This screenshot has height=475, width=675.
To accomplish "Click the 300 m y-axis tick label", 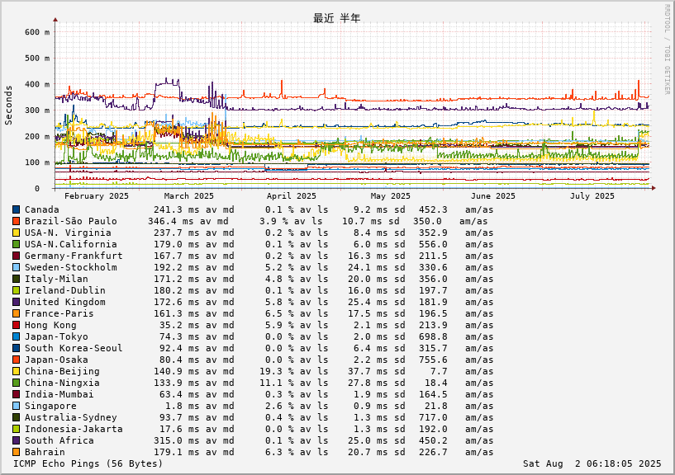I will [37, 110].
